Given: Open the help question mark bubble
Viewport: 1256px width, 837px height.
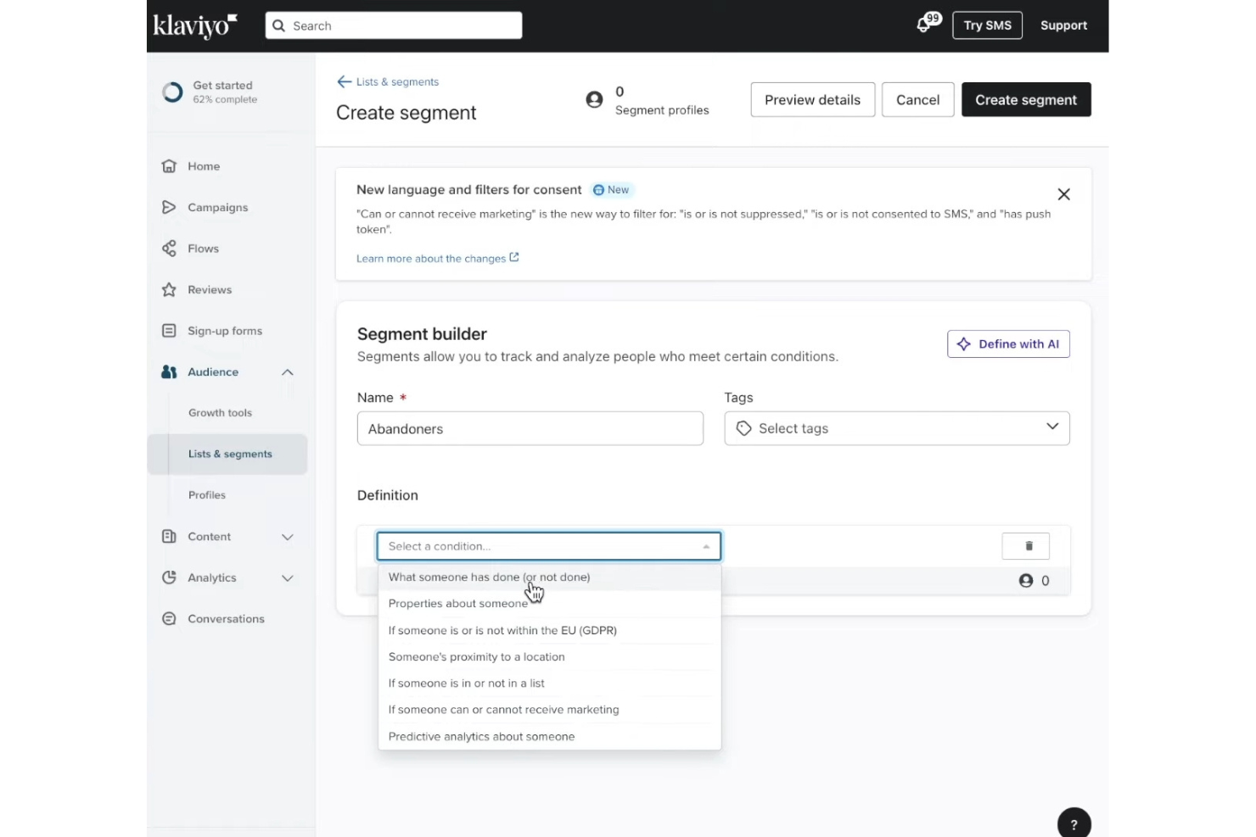Looking at the screenshot, I should click(1074, 822).
